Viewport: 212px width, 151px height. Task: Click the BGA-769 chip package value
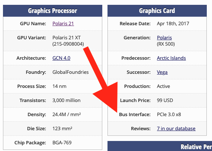click(x=62, y=142)
